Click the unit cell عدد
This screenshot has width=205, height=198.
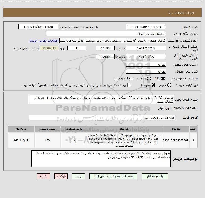coord(73,140)
